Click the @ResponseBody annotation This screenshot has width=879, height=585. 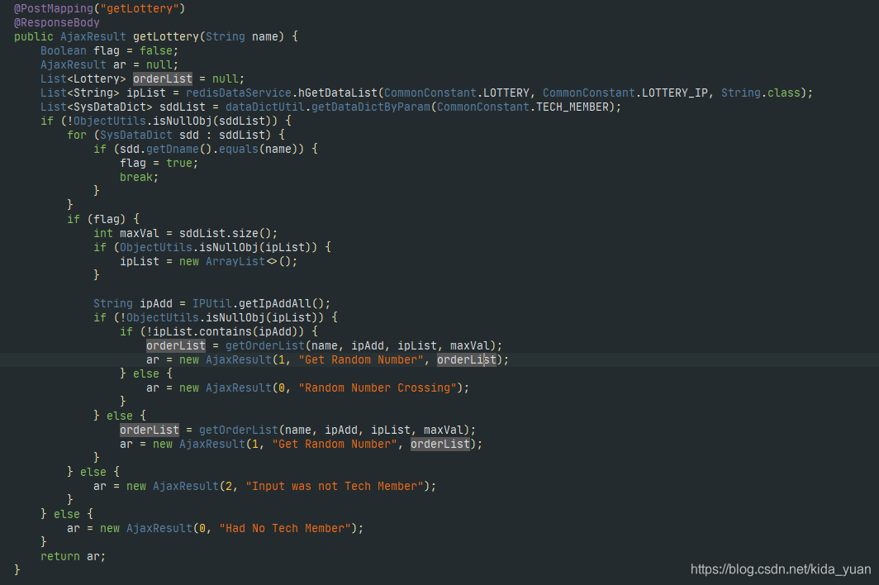click(57, 22)
